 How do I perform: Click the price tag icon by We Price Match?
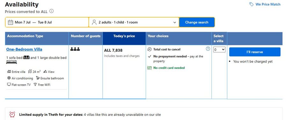click(x=251, y=4)
